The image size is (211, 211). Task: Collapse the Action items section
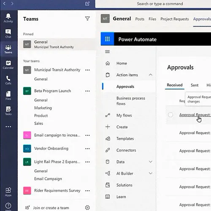[151, 75]
